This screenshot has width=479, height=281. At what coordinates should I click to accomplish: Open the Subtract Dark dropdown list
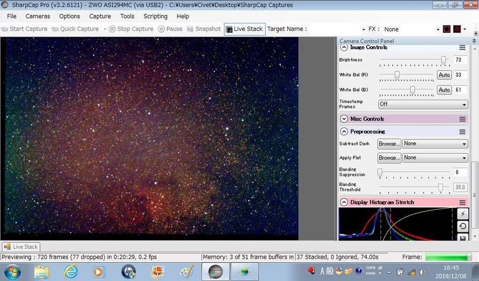click(435, 144)
